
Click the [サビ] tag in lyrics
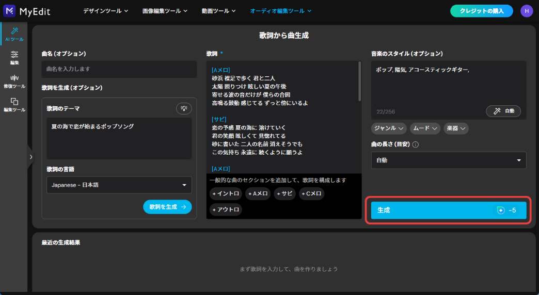tap(219, 120)
